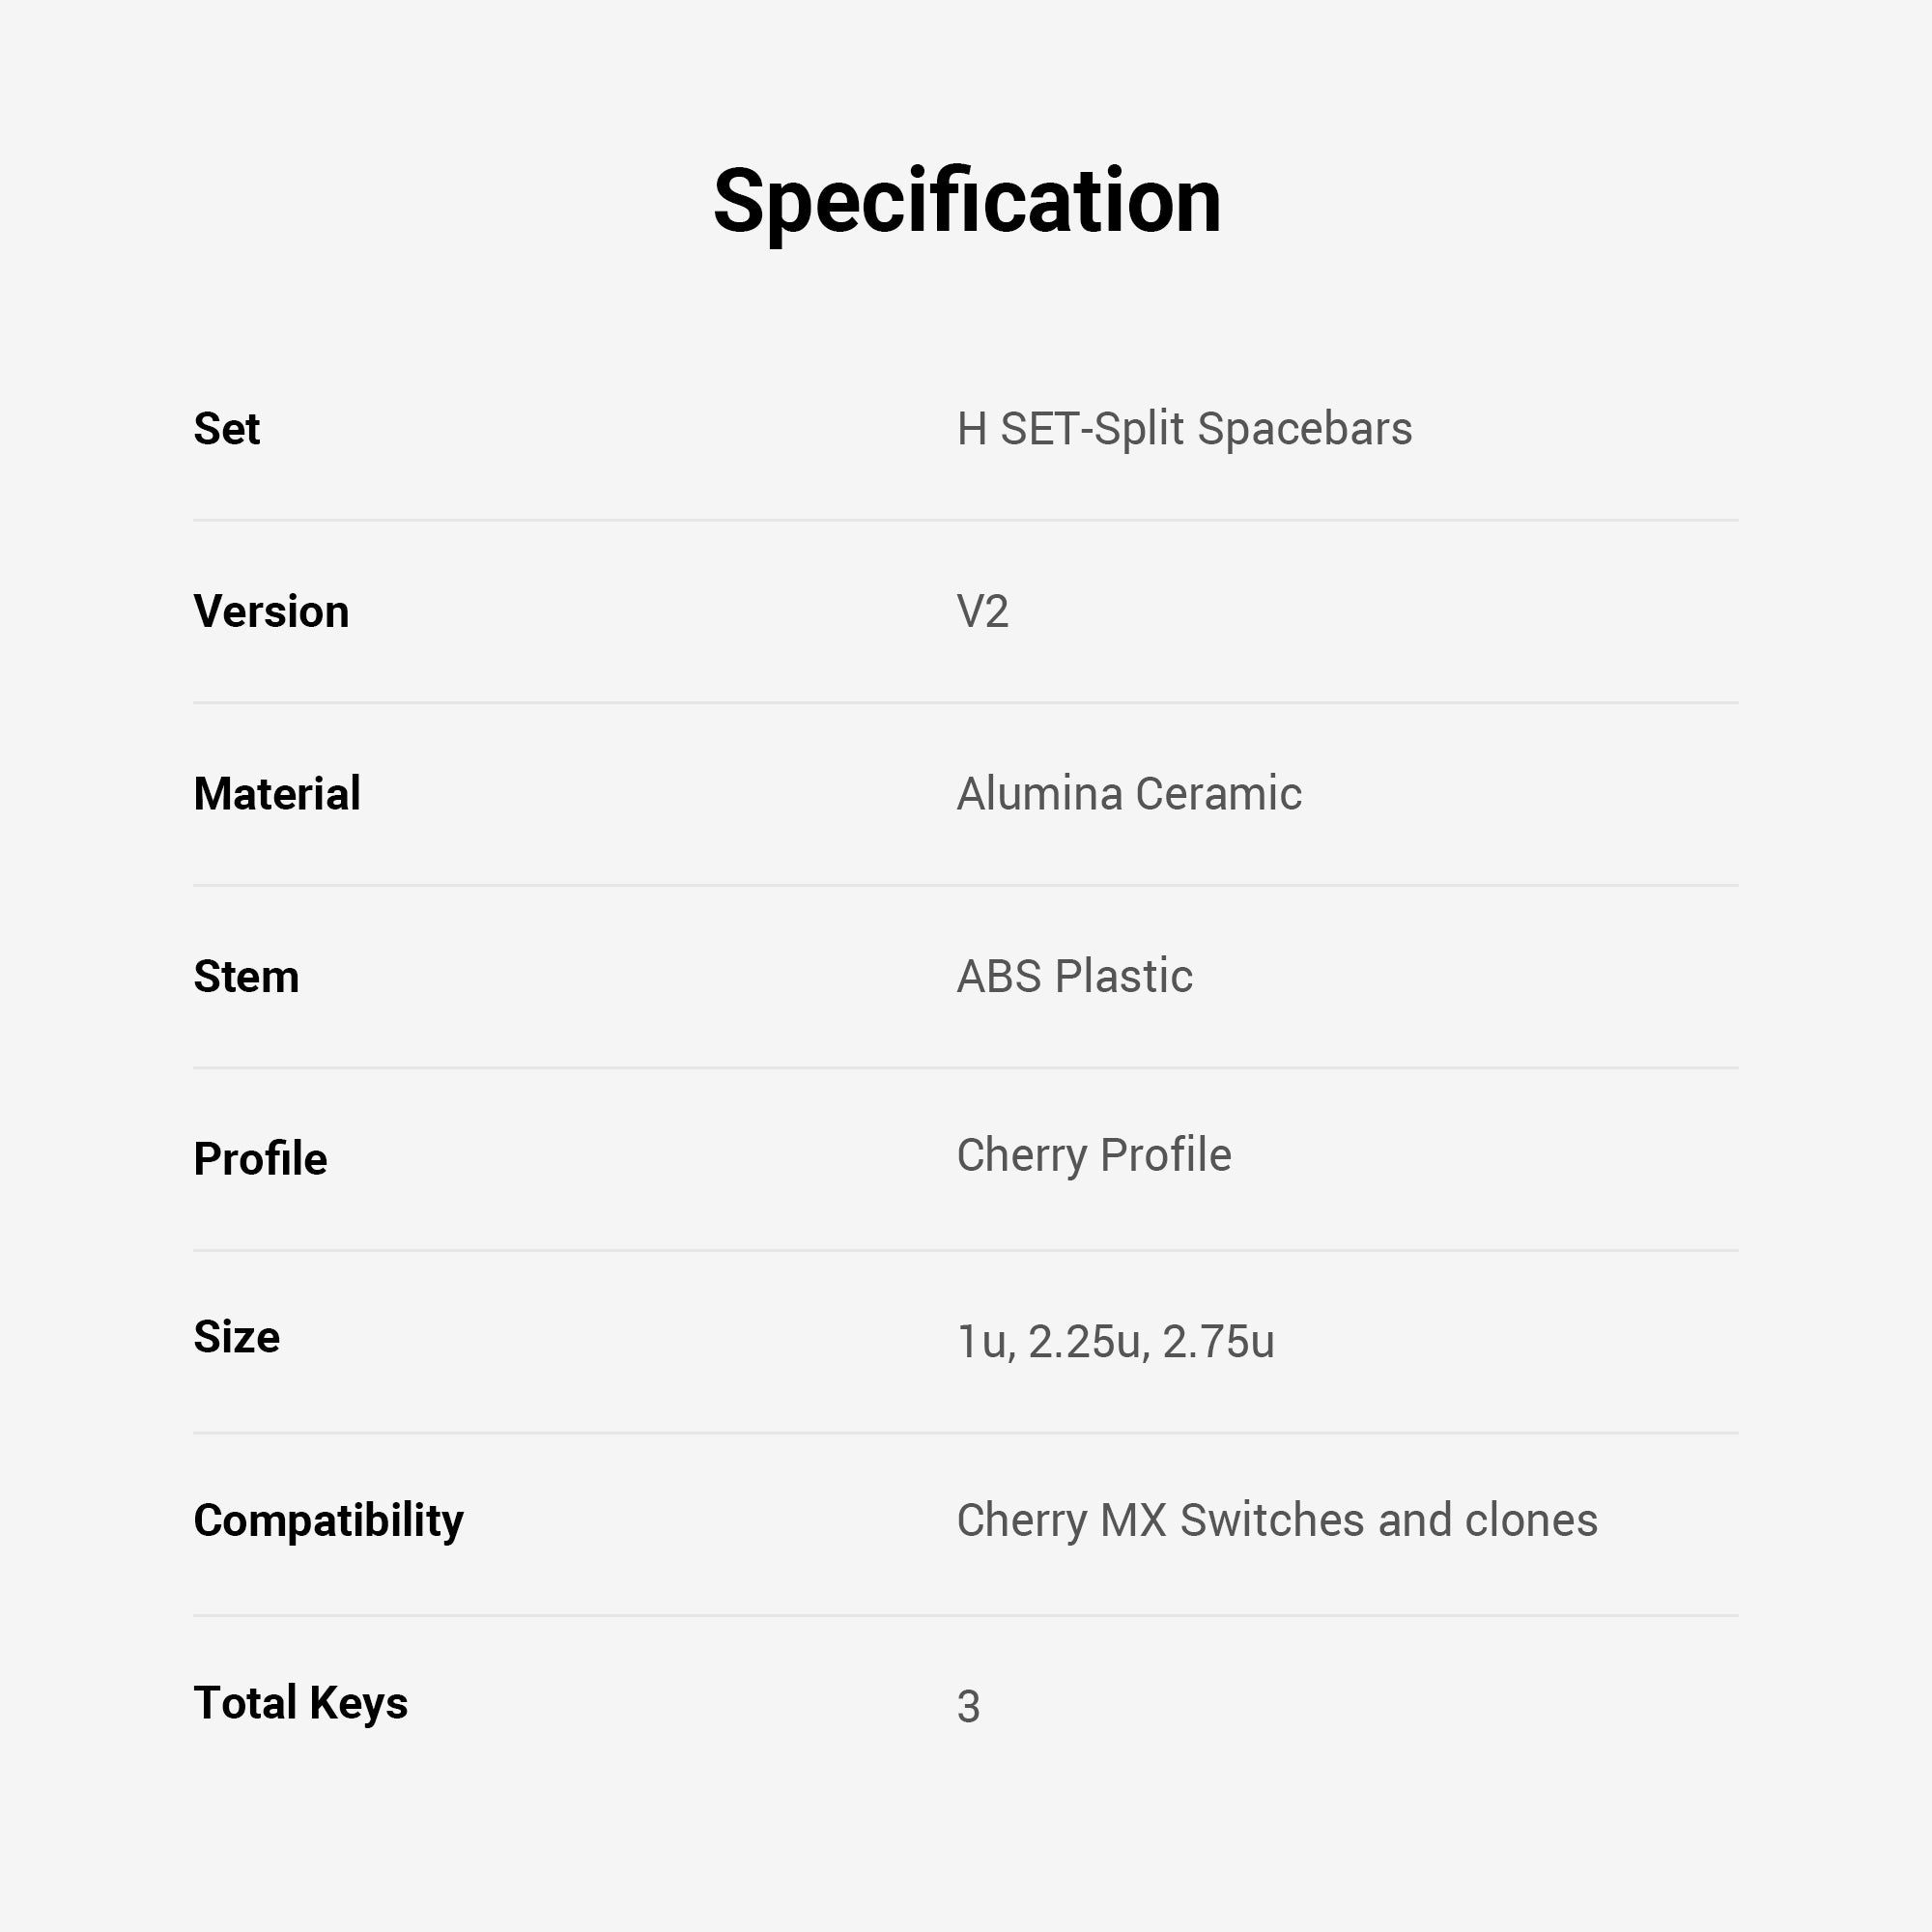This screenshot has height=1932, width=1932.
Task: Click the divider line below the Stem row
Action: pyautogui.click(x=966, y=1068)
